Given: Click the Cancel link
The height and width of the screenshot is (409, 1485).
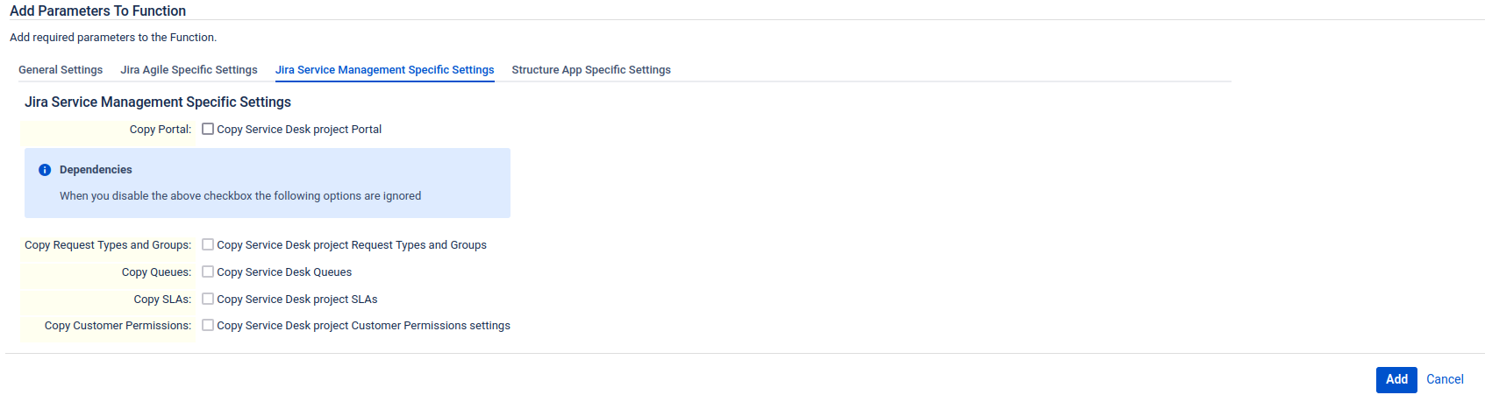Looking at the screenshot, I should pos(1445,379).
